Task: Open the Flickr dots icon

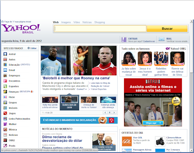Action: pyautogui.click(x=5, y=97)
